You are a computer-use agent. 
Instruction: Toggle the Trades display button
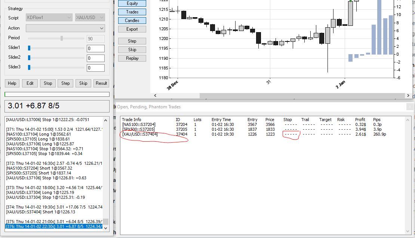tap(132, 12)
